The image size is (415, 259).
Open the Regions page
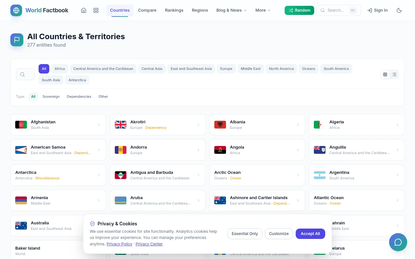pos(200,10)
